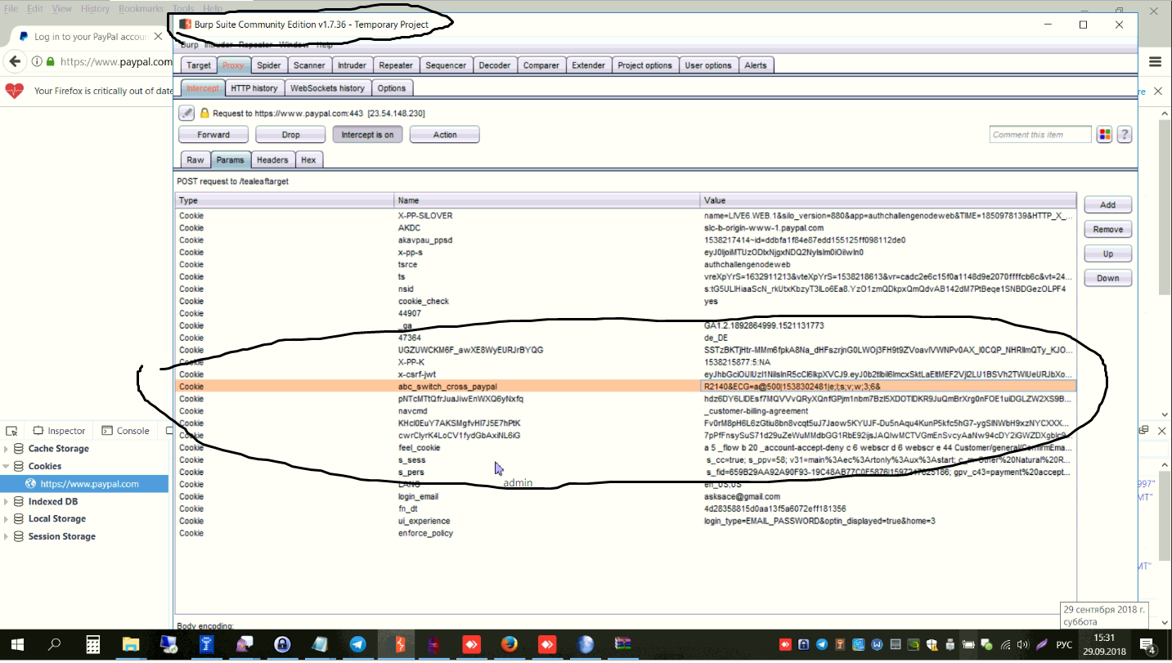Click the taskbar search magnifier
The height and width of the screenshot is (663, 1172).
tap(54, 645)
